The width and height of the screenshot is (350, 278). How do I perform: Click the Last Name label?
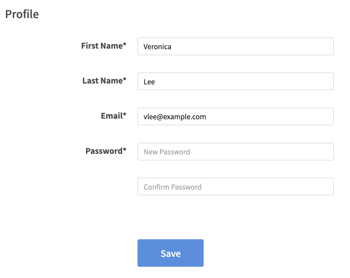[x=102, y=81]
